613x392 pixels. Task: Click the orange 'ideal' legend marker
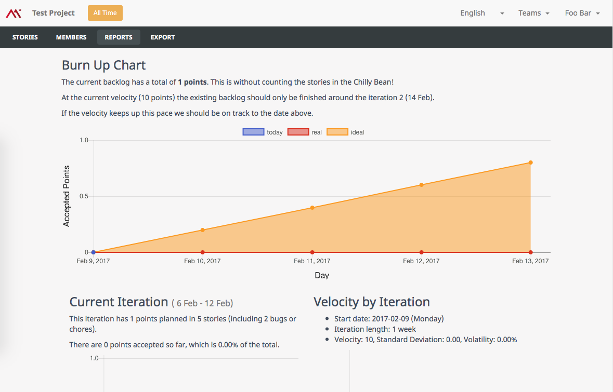[x=336, y=131]
